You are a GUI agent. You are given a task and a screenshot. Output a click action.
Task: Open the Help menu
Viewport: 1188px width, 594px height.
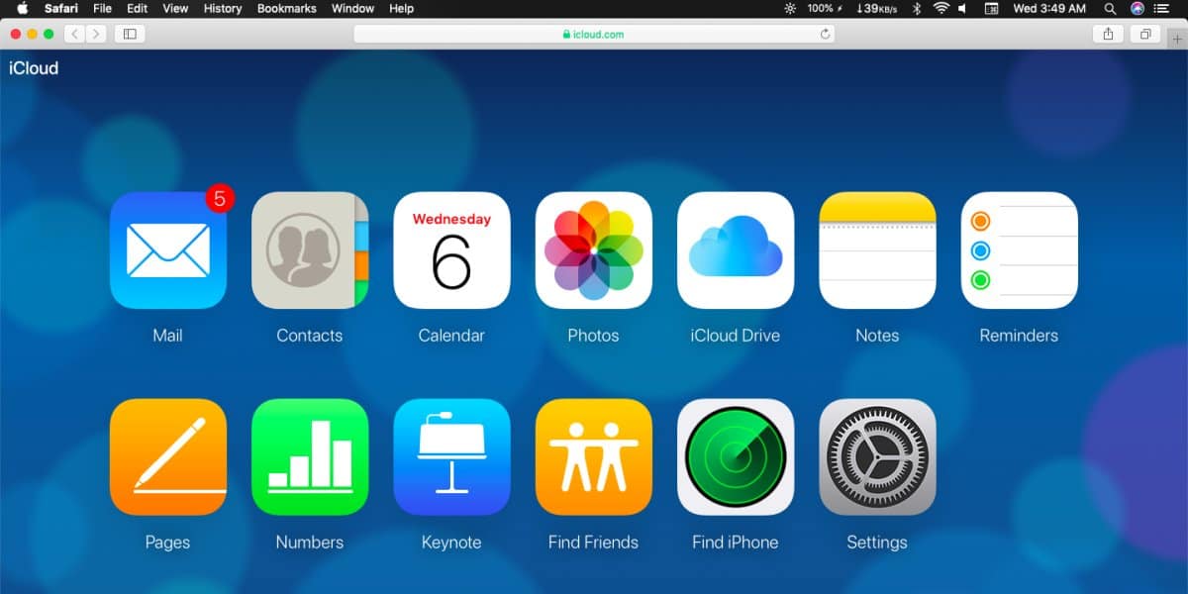pyautogui.click(x=401, y=8)
